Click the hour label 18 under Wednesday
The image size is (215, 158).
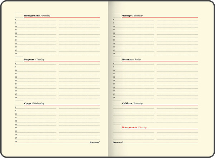click(16, 142)
